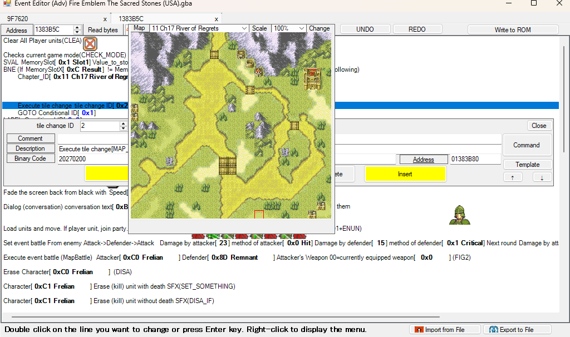Viewport: 570px width, 337px height.
Task: Select Clear All Player units line
Action: (42, 41)
